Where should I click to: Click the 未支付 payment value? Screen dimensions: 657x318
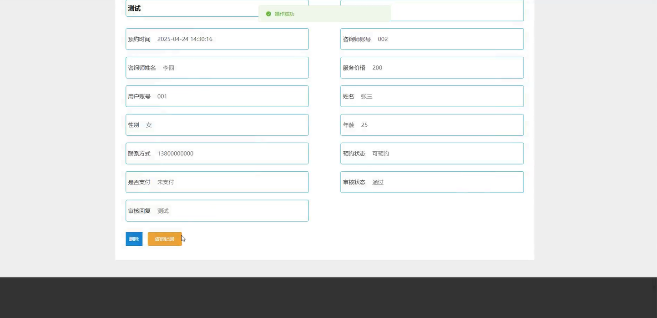click(x=166, y=182)
